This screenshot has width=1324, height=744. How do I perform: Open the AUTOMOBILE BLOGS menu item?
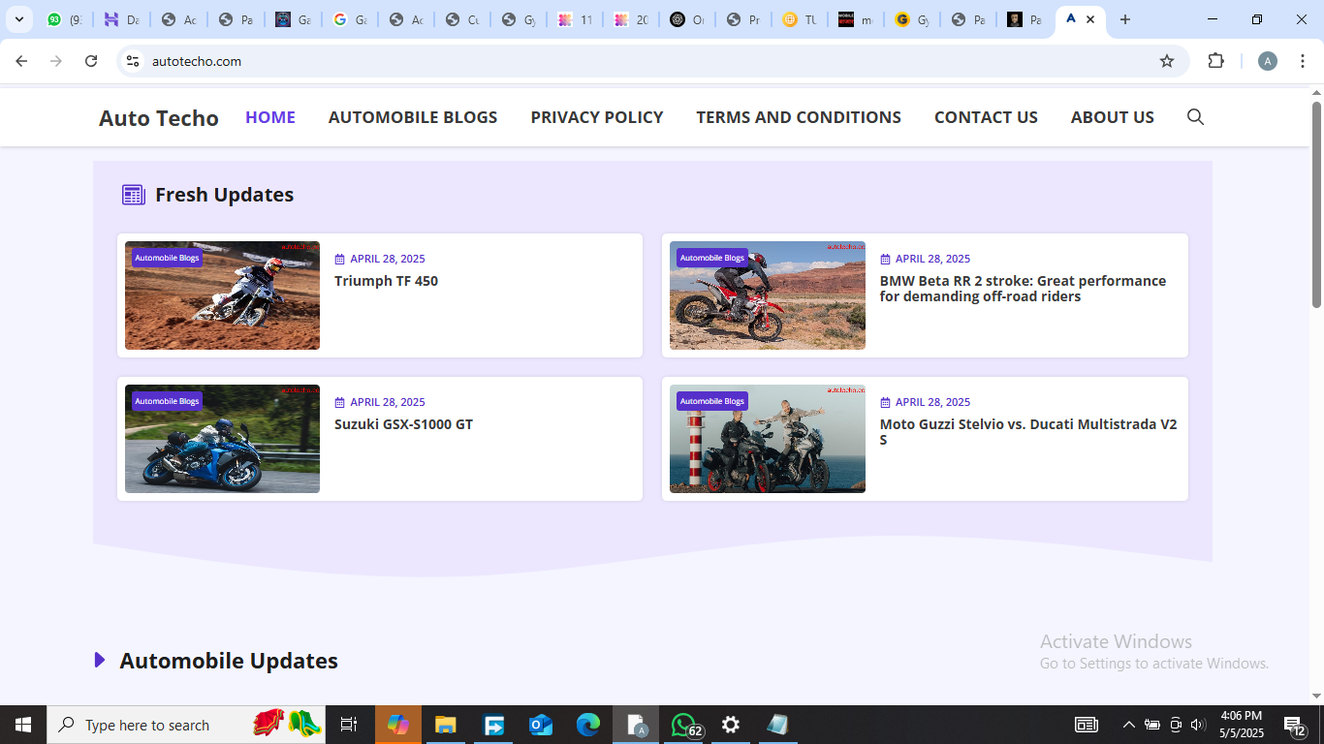[413, 117]
